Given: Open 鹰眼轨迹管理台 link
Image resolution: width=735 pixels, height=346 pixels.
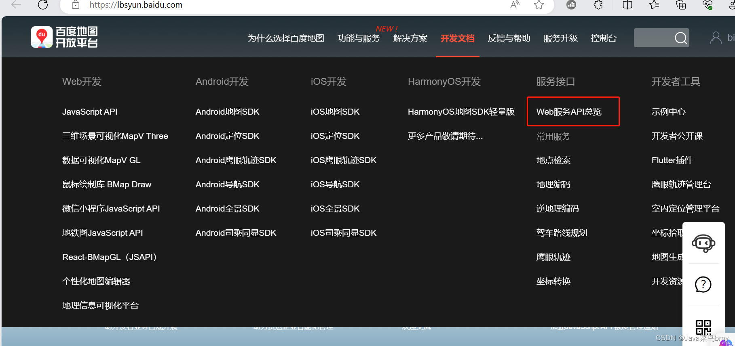Looking at the screenshot, I should click(x=681, y=185).
